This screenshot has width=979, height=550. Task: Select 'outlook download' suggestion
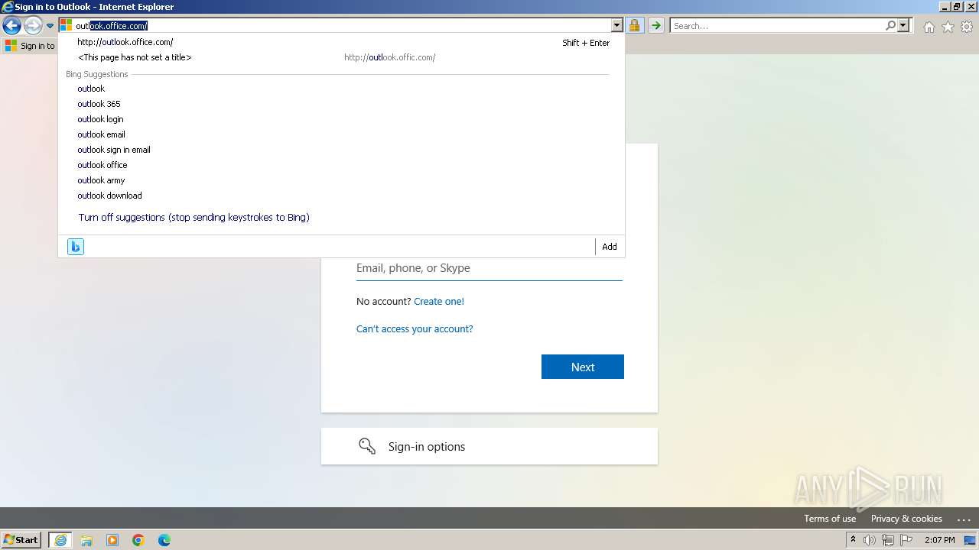(342, 196)
